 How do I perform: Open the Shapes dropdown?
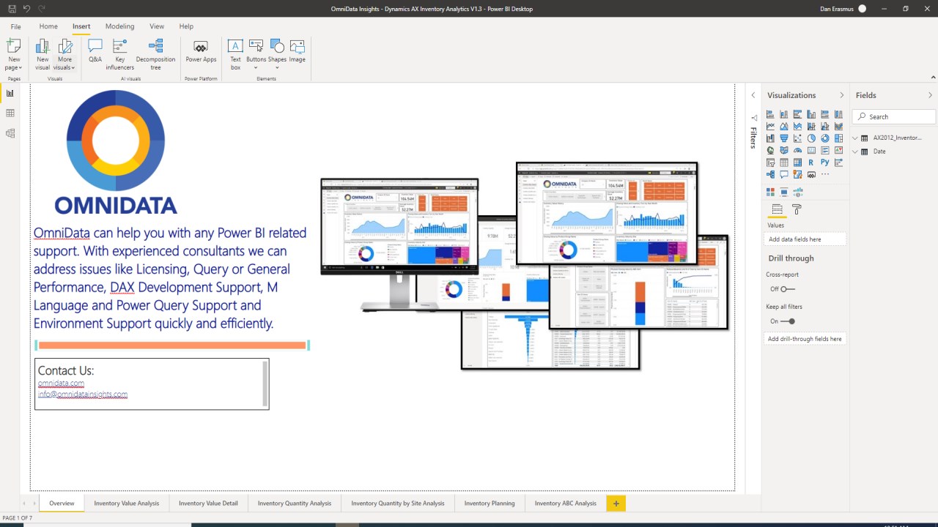pyautogui.click(x=277, y=55)
